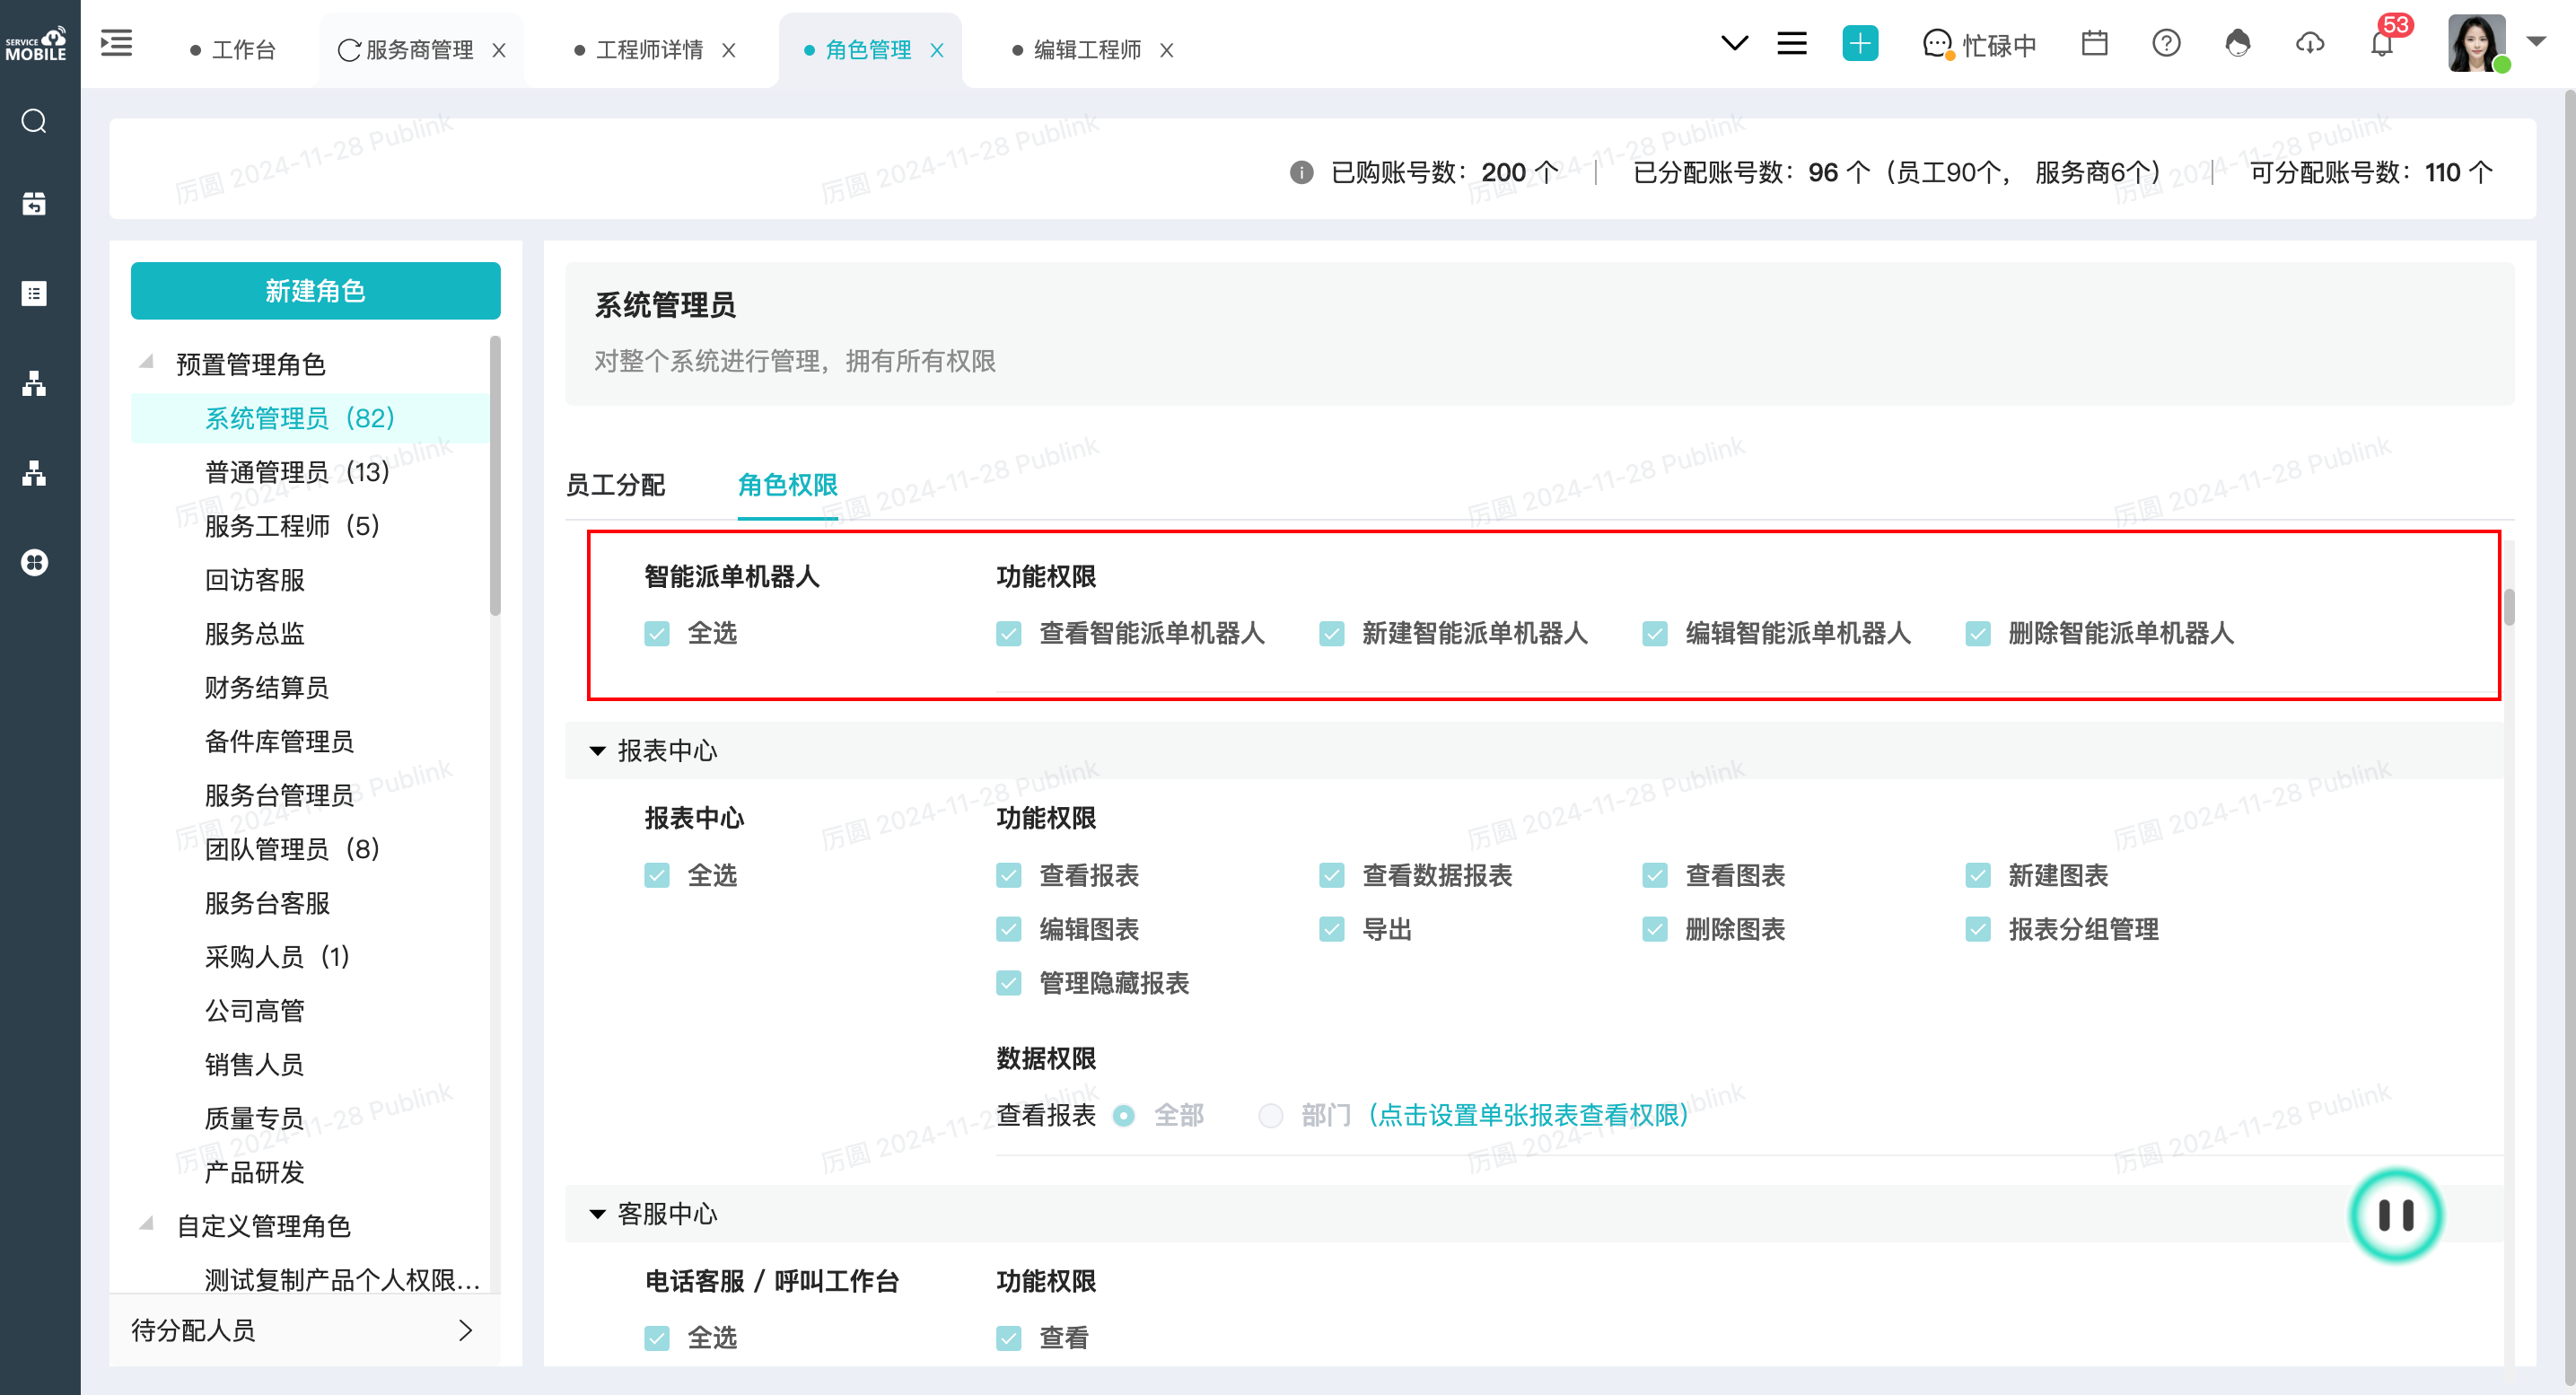
Task: Toggle 导出 checkbox in 报表中心
Action: pyautogui.click(x=1332, y=930)
